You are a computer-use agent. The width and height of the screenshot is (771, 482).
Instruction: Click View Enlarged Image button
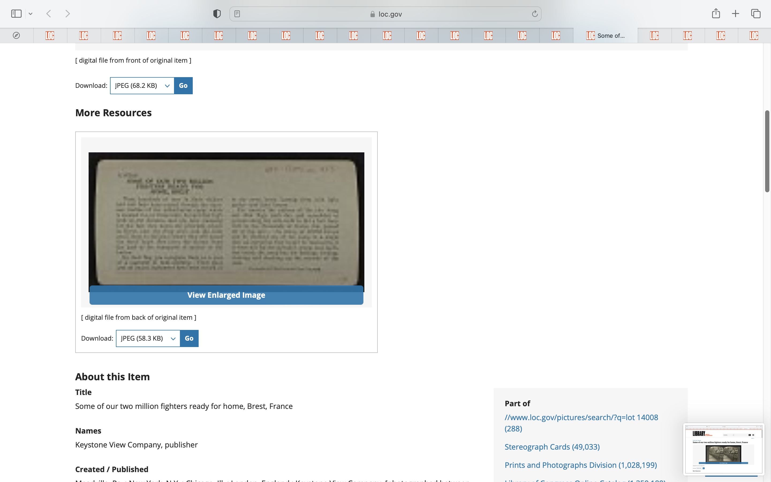[226, 295]
